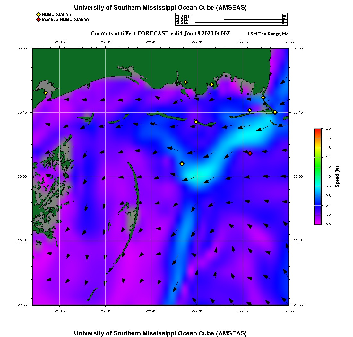353x337 pixels.
Task: Click the 'USM Test Range, MS' label
Action: point(268,34)
